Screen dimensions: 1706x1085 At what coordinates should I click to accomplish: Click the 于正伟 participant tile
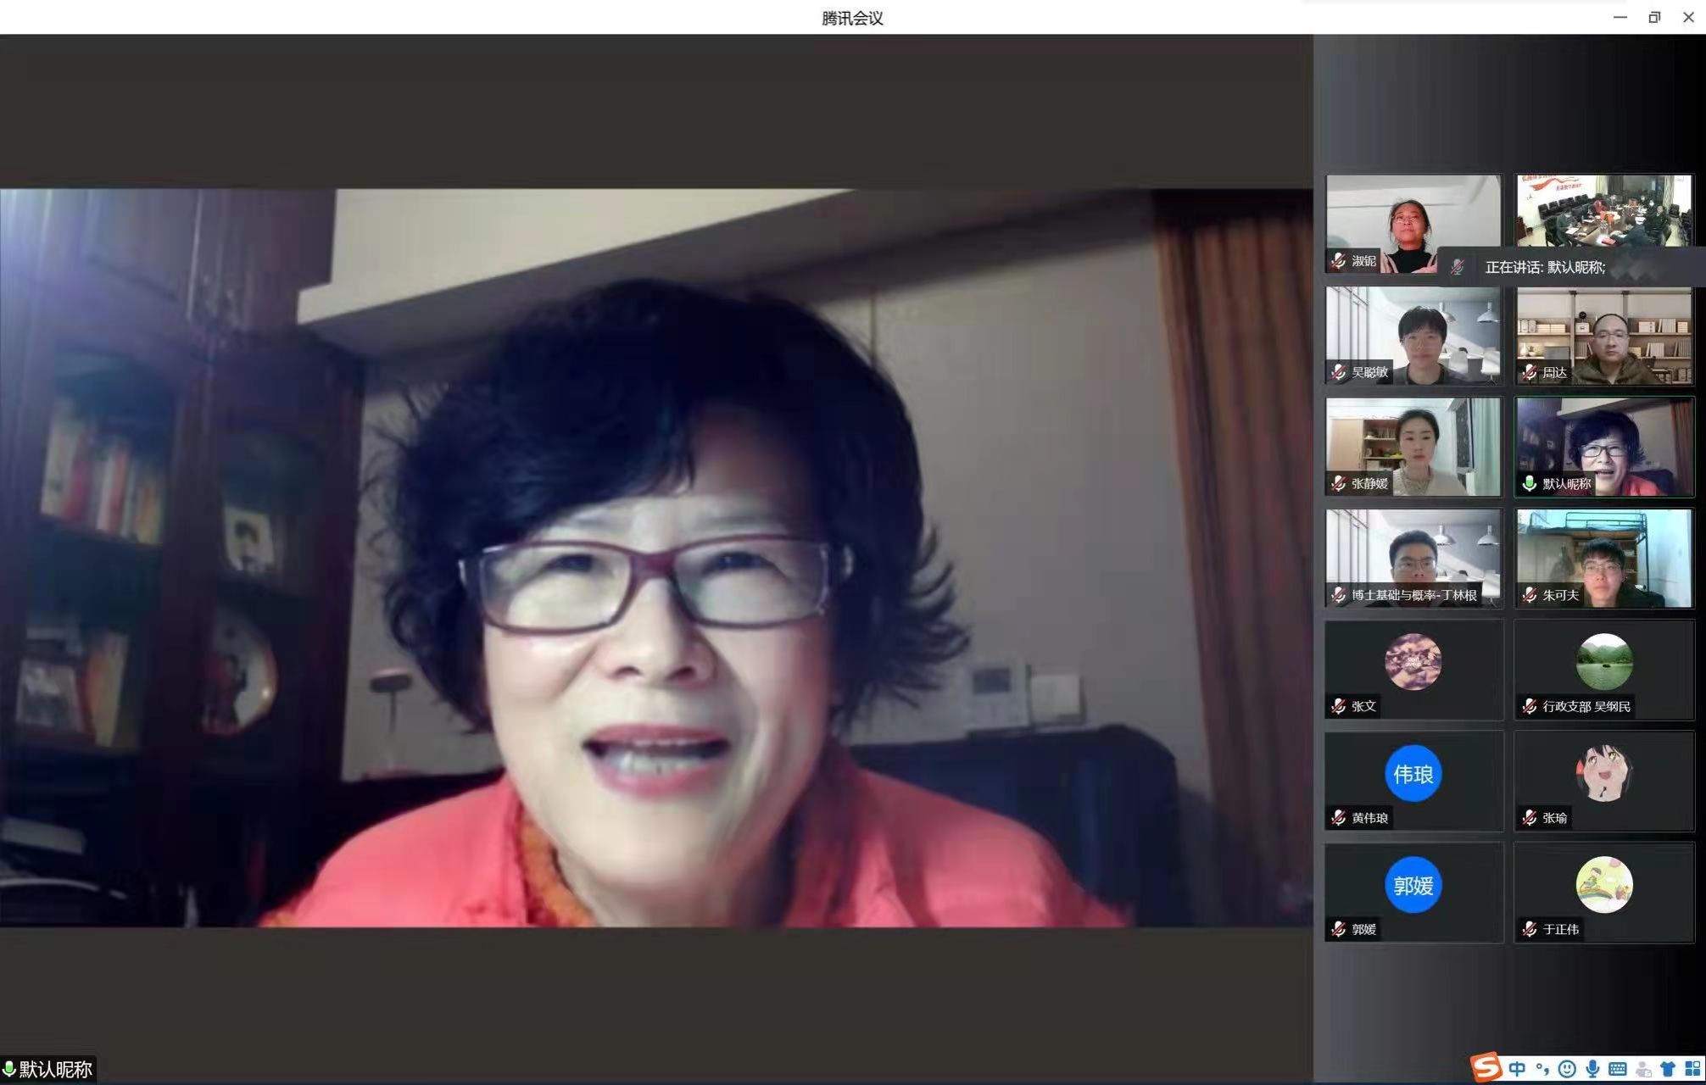1604,892
